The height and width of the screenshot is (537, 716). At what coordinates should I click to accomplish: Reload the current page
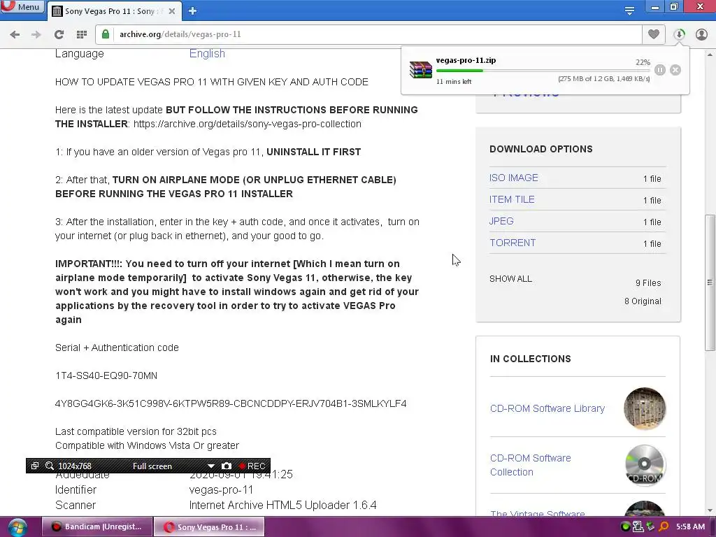coord(59,34)
